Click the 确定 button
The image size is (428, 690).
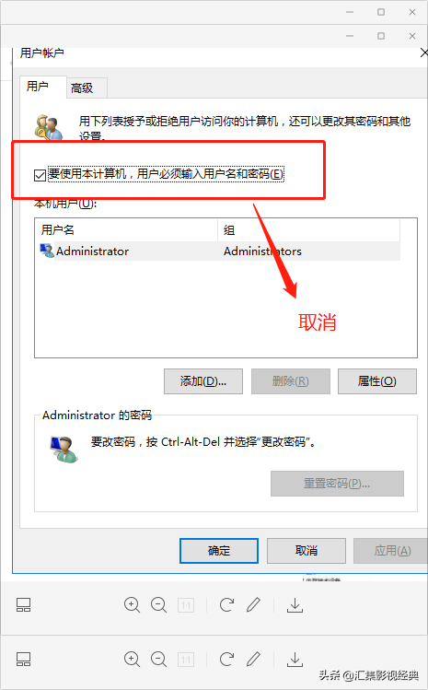[219, 551]
